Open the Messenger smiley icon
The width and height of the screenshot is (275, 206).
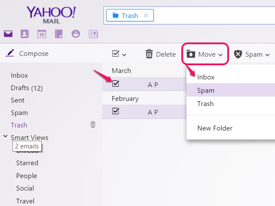76,33
